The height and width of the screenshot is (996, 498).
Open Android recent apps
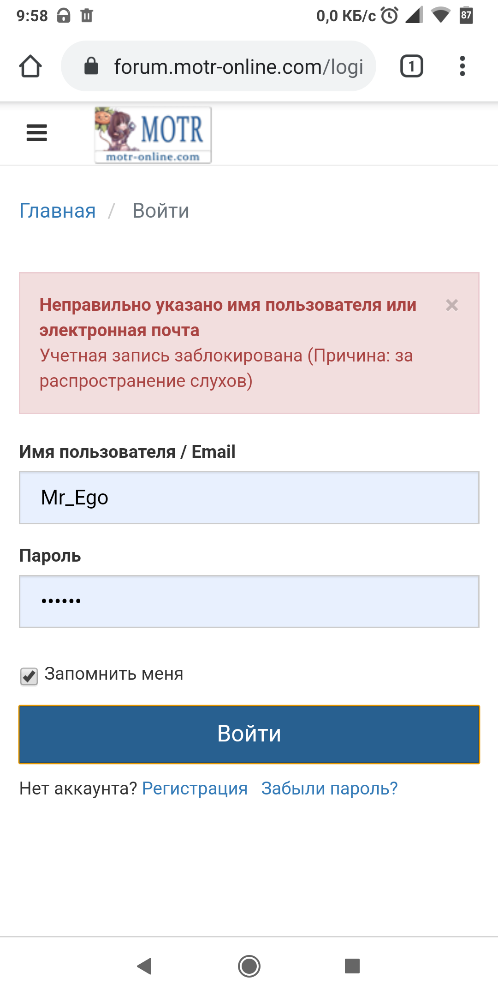[x=352, y=966]
